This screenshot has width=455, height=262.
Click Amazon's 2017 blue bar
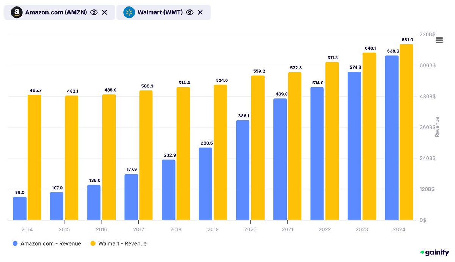point(131,197)
